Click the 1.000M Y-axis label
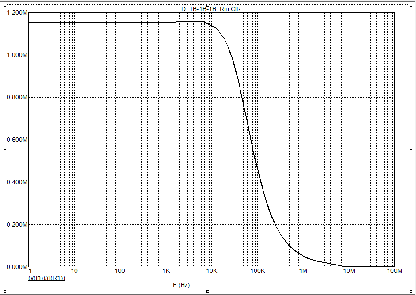416x295 pixels. click(x=17, y=55)
